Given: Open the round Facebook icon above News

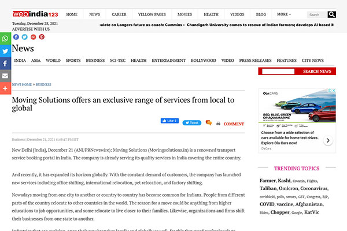Looking at the screenshot, I should [16, 37].
